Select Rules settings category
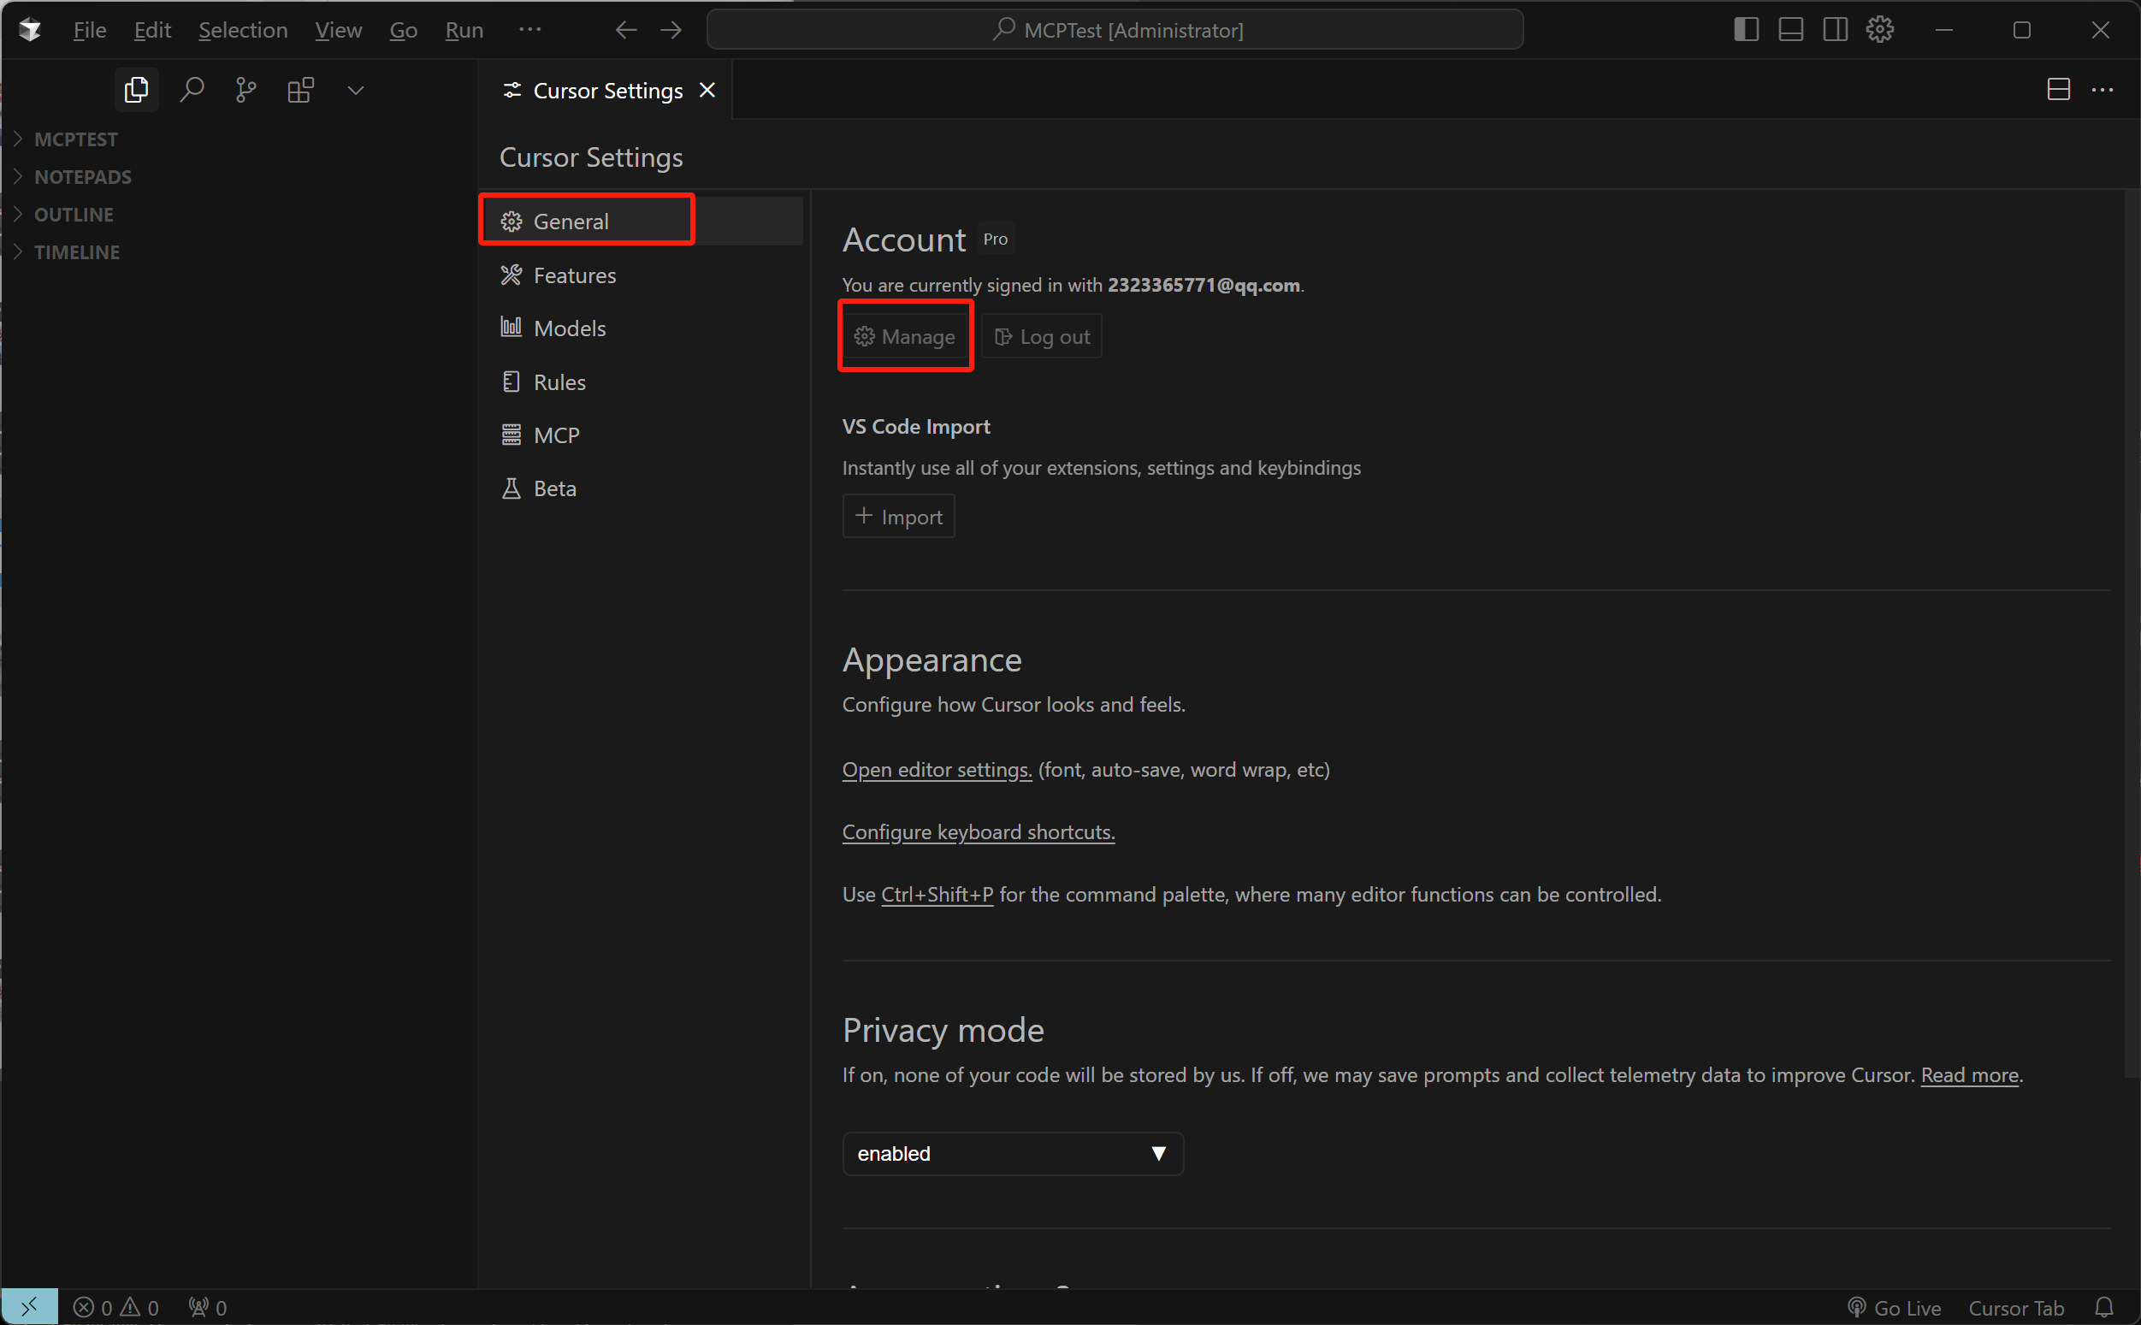The width and height of the screenshot is (2141, 1325). 642,382
